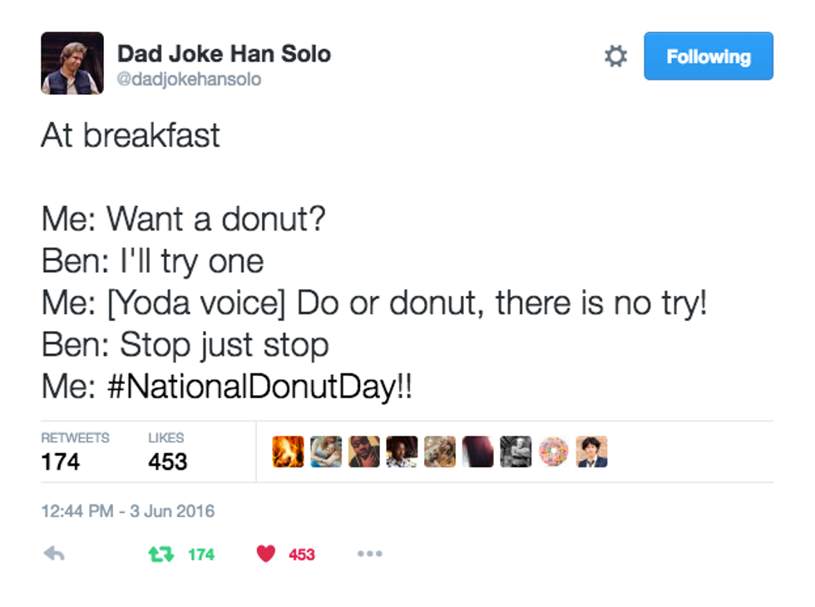Viewport: 815px width, 607px height.
Task: Toggle the blue Following button
Action: click(x=708, y=57)
